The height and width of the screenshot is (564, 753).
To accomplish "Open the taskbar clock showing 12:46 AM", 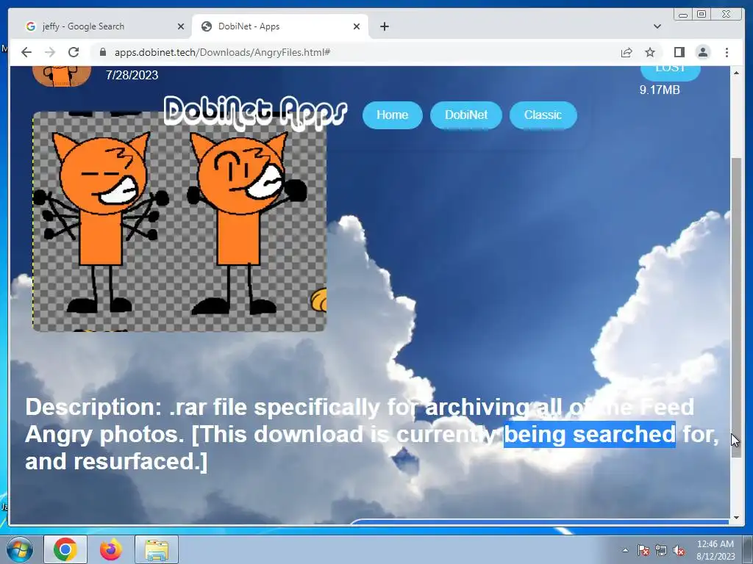I will pos(715,549).
